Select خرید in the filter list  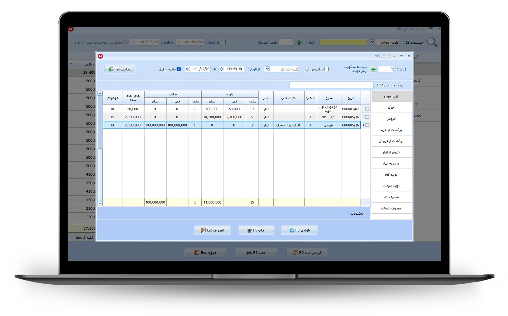pos(391,107)
